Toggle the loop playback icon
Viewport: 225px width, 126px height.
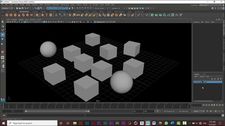coord(207,111)
